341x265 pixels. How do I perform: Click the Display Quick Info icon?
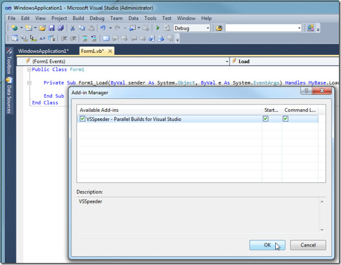[x=33, y=38]
